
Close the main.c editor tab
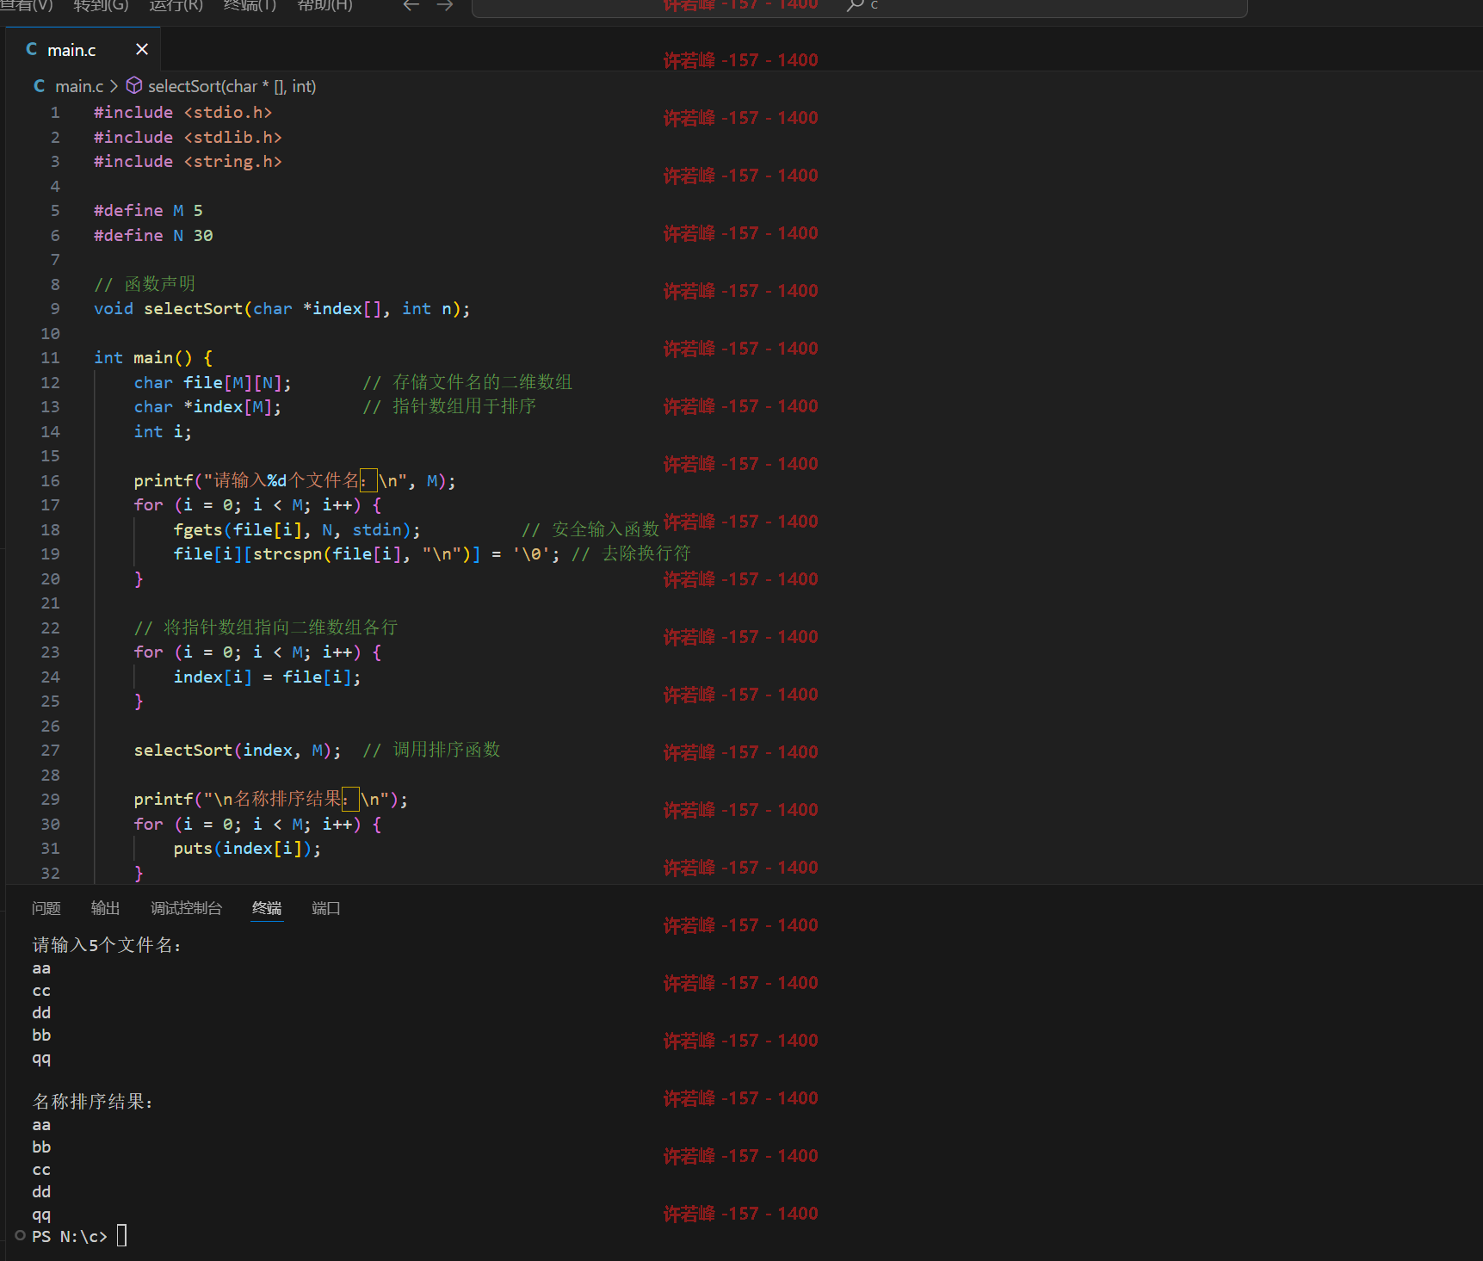pyautogui.click(x=142, y=49)
